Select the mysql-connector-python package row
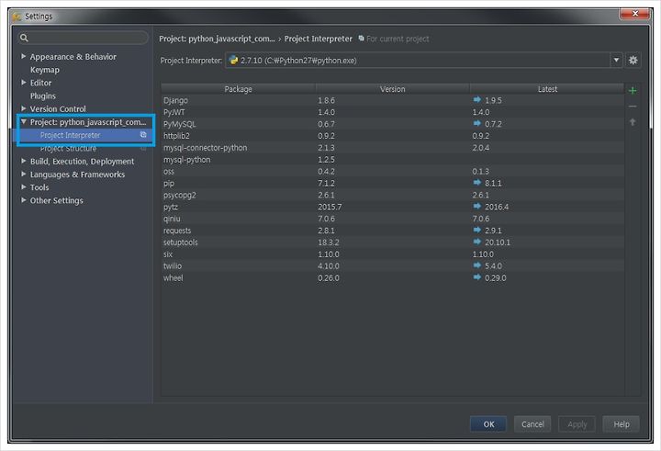This screenshot has height=451, width=661. click(393, 148)
